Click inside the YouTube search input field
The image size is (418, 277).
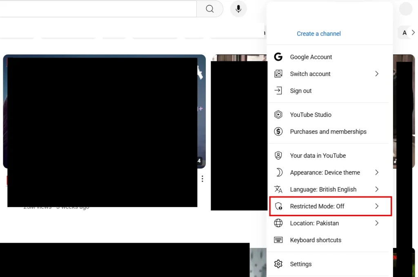coord(98,9)
